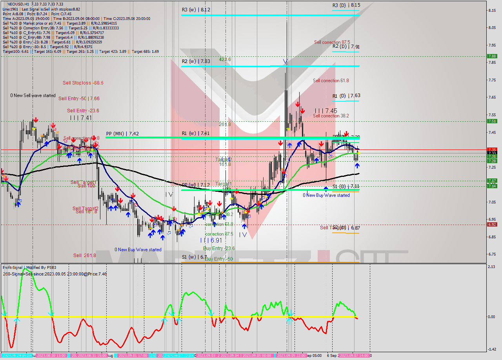This screenshot has width=502, height=360.
Task: Click the 'I I I 6.91' wave label
Action: click(211, 240)
